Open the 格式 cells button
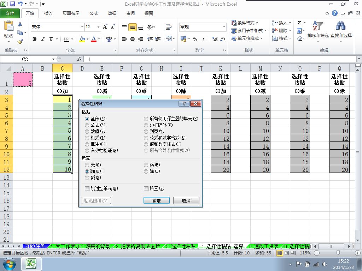 281,38
